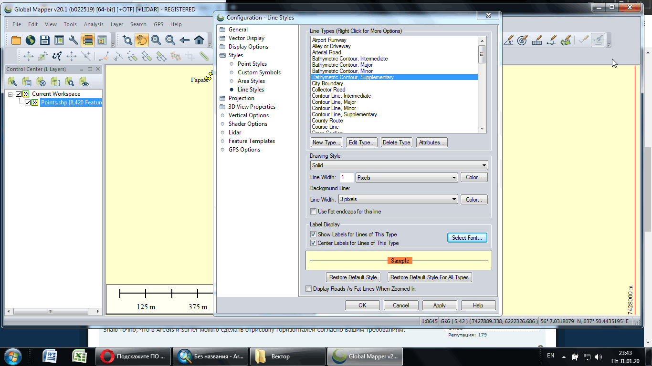Toggle the Current Workspace checkbox
This screenshot has height=366, width=652.
19,94
